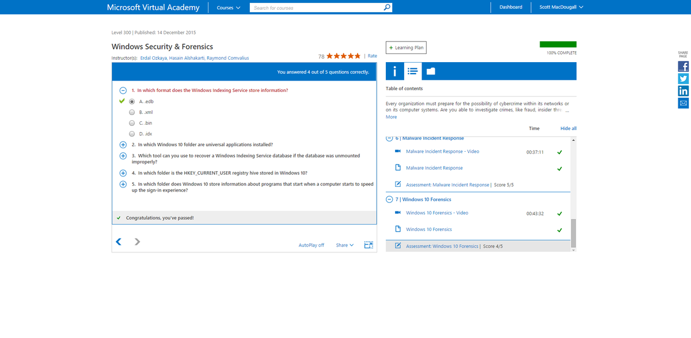
Task: Open the Share dropdown
Action: 345,245
